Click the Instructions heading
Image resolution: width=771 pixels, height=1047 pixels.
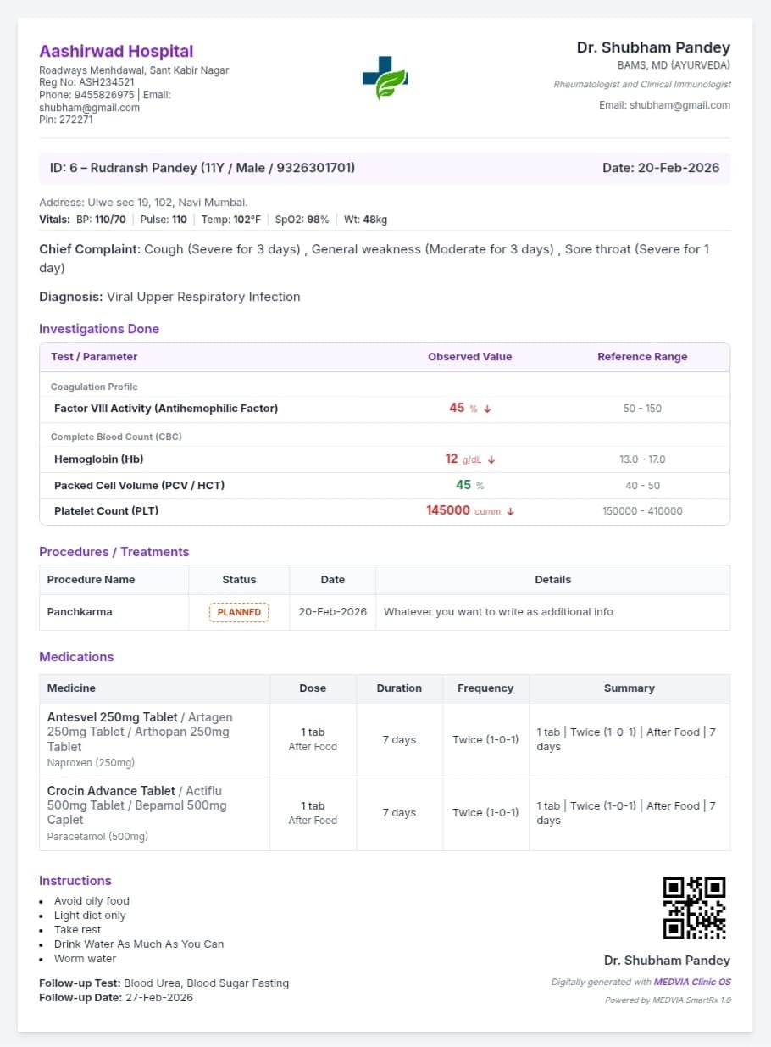click(x=75, y=881)
